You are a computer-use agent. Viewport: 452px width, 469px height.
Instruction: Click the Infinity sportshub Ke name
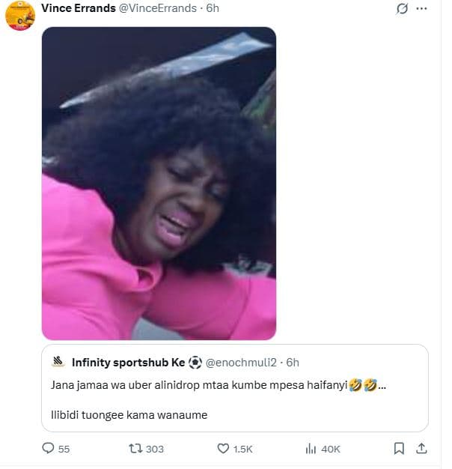point(128,363)
